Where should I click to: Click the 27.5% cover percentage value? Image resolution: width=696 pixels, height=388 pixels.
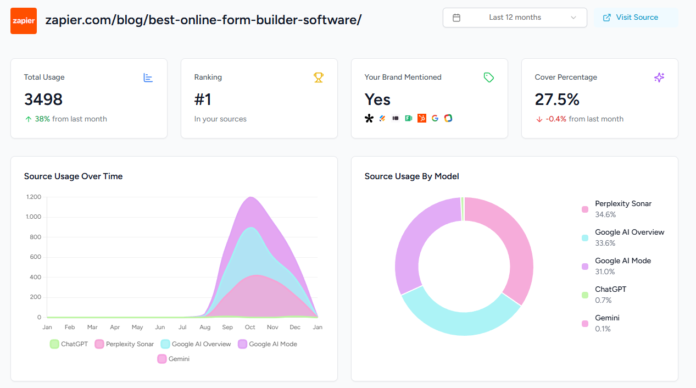pos(557,99)
